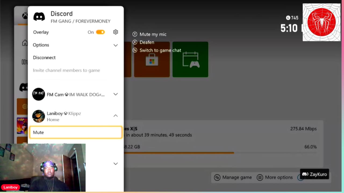
Task: Open Discord overlay settings gear
Action: tap(116, 32)
